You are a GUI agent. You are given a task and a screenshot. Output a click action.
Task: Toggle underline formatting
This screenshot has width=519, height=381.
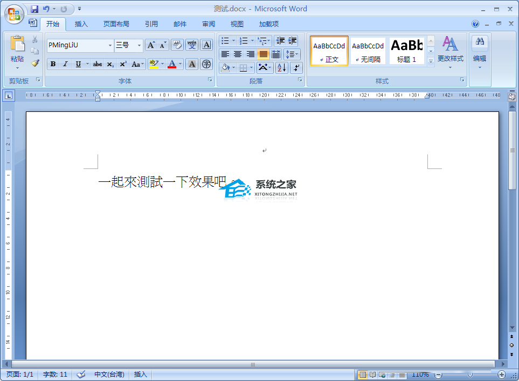pos(78,64)
